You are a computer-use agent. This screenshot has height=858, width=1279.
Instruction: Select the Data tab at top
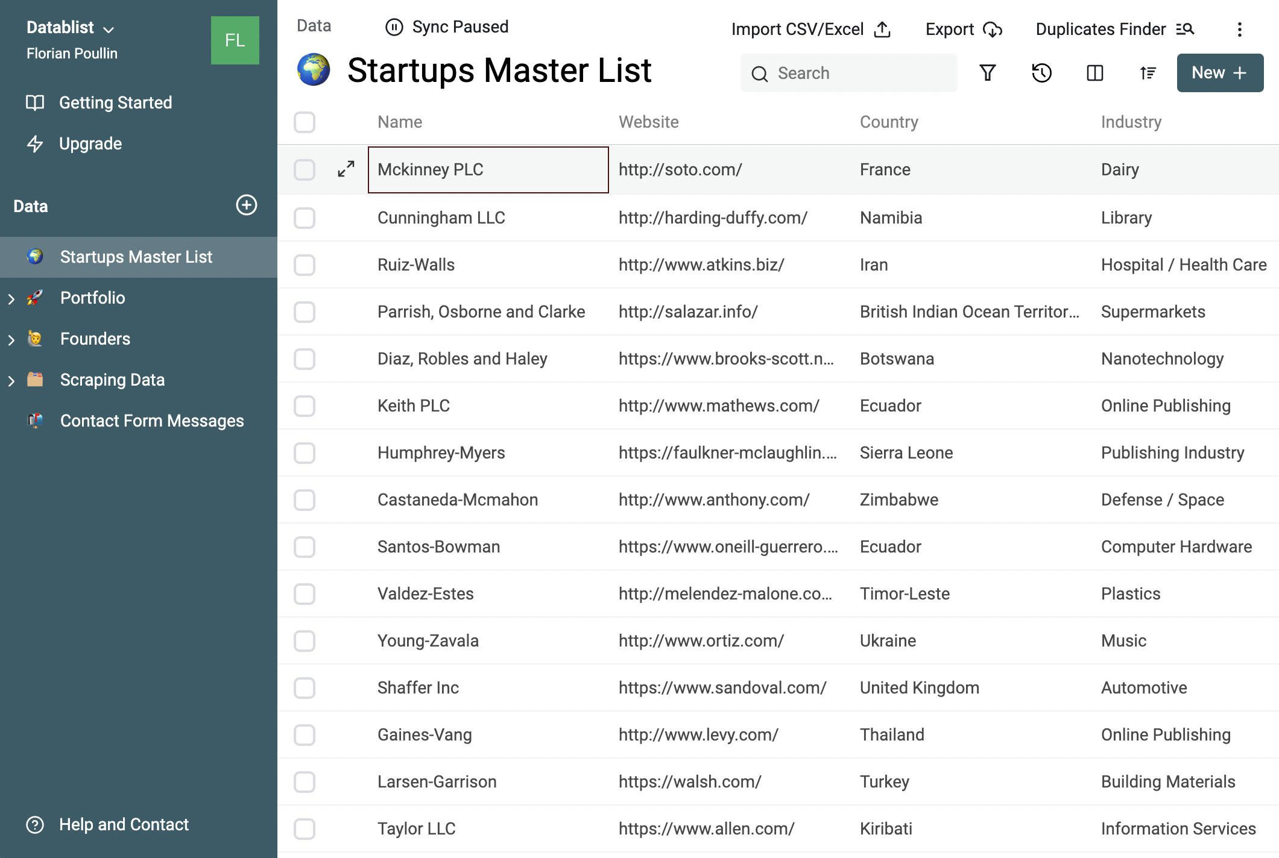(x=314, y=26)
